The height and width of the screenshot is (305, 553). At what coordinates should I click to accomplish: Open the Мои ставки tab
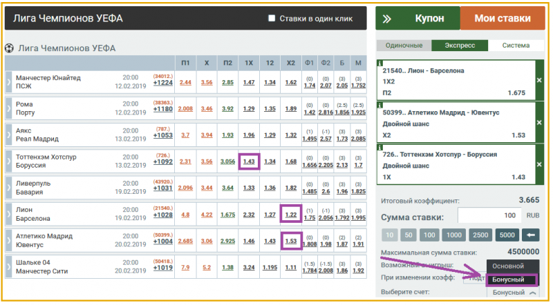(503, 19)
